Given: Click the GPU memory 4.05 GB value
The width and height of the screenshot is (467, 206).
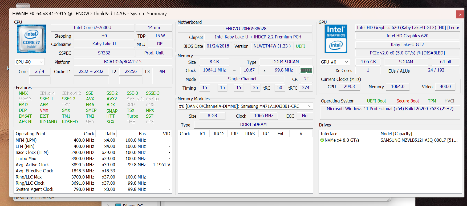Looking at the screenshot, I should coord(368,62).
